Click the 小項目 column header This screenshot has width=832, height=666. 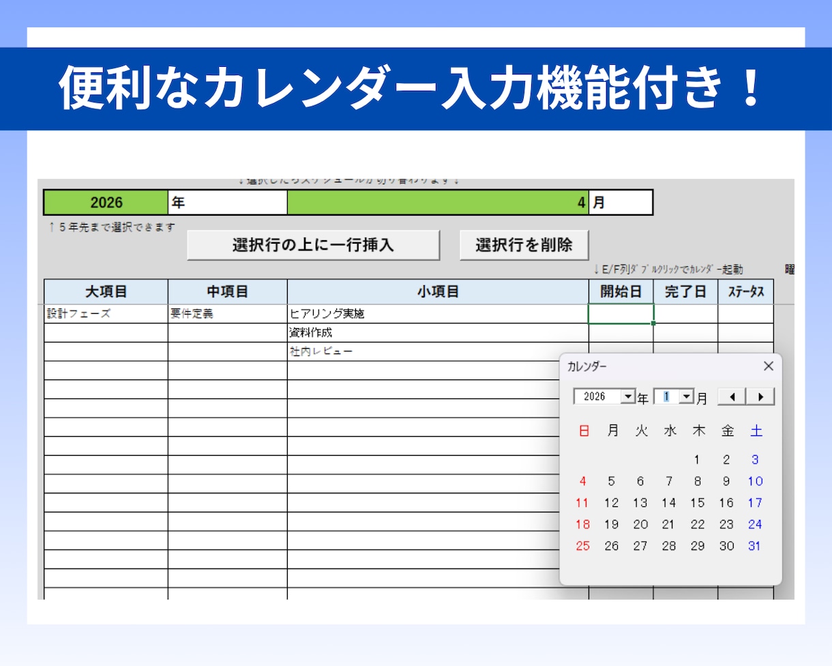pos(438,292)
